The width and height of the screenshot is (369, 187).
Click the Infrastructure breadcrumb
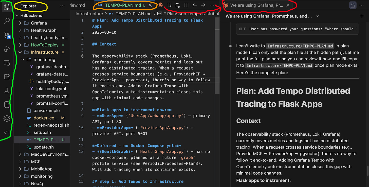pos(89,14)
